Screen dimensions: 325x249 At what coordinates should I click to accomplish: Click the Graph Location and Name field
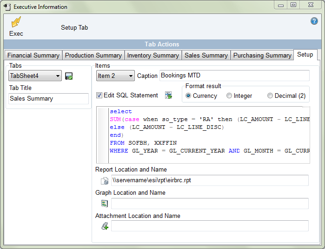click(x=210, y=204)
